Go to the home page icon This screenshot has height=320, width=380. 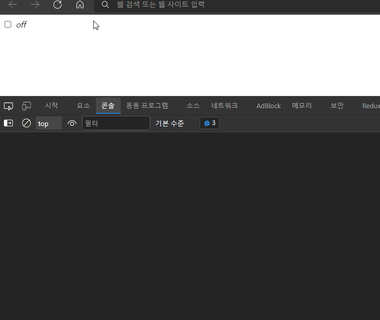(x=79, y=5)
